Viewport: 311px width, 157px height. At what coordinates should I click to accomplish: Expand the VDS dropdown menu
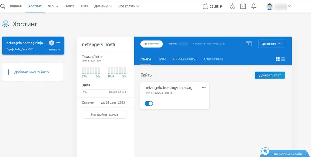tap(53, 6)
